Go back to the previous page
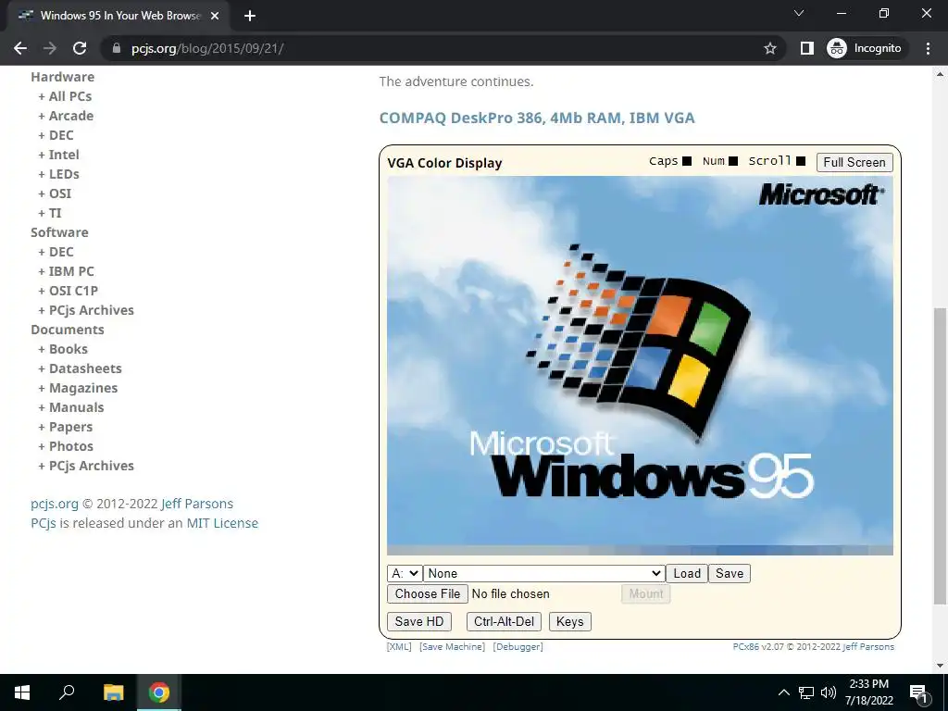 (20, 48)
